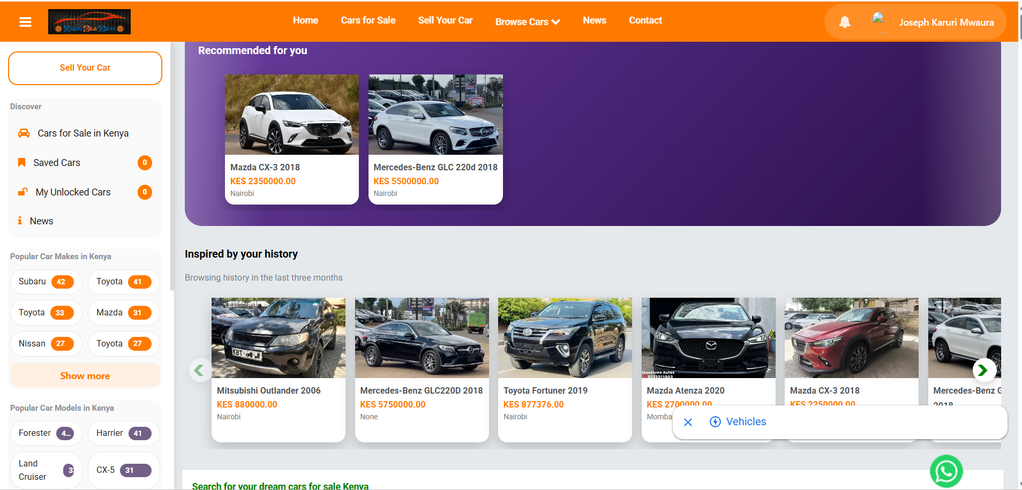Click the Mitsubishi Outlander 2006 title
1022x490 pixels.
pos(269,391)
